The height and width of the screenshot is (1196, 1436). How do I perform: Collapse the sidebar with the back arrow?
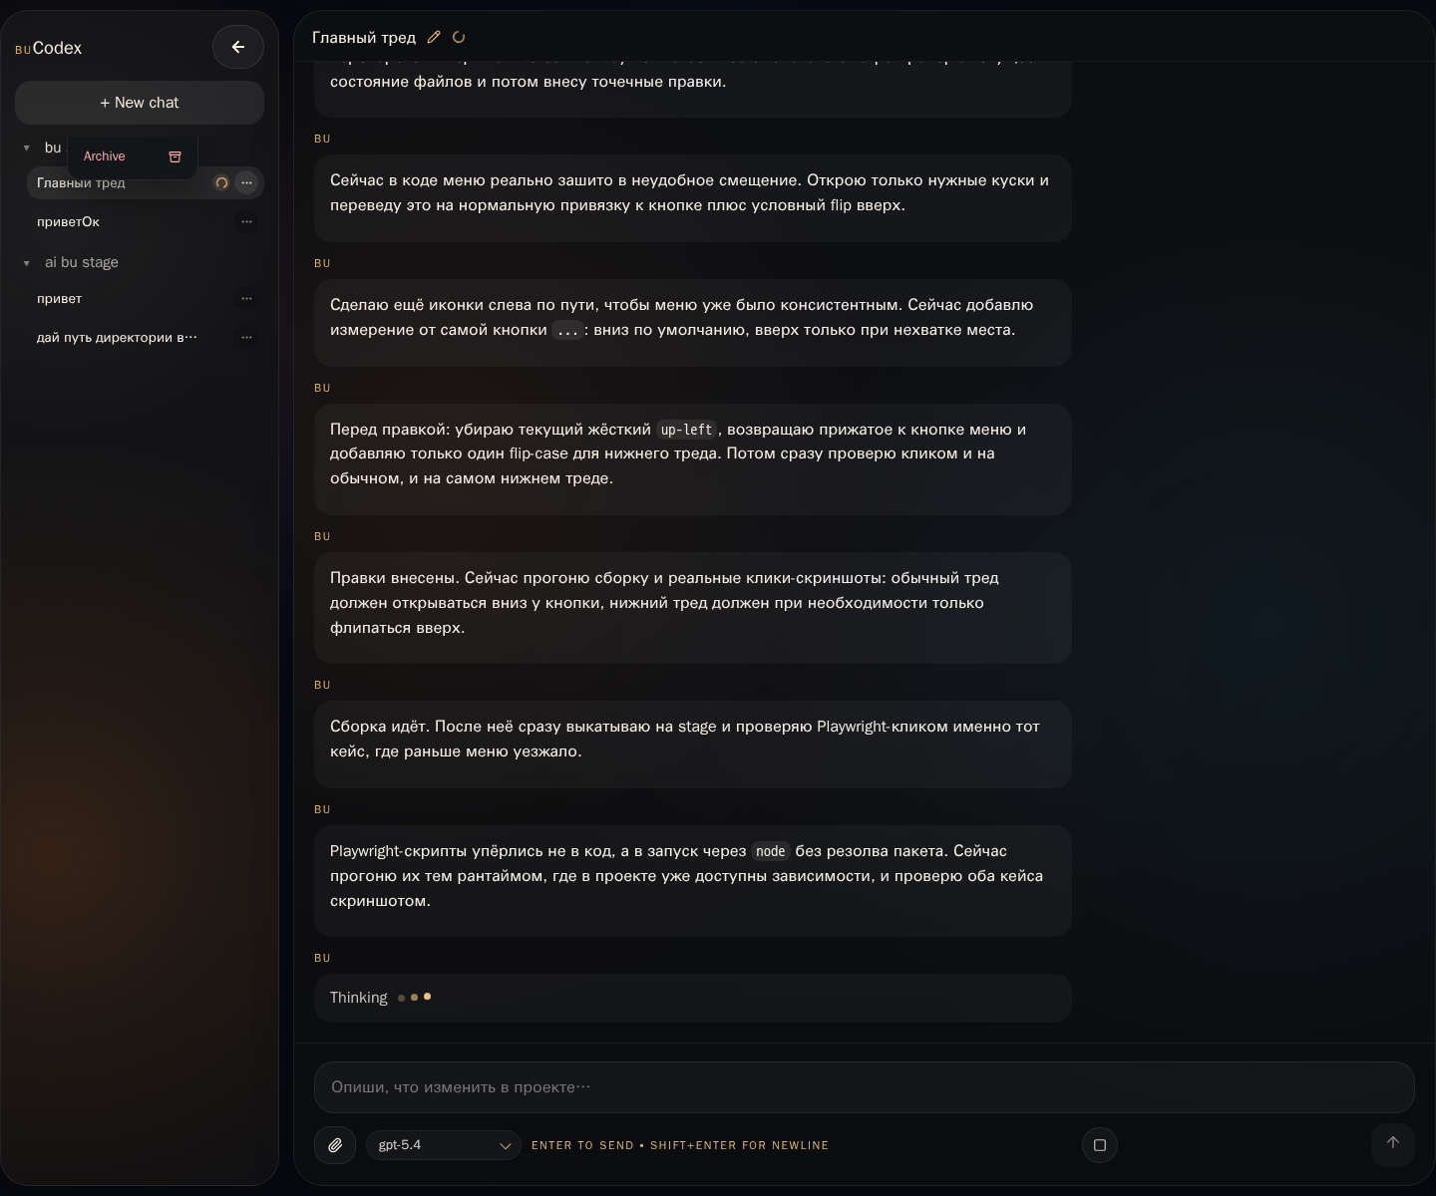click(x=237, y=47)
